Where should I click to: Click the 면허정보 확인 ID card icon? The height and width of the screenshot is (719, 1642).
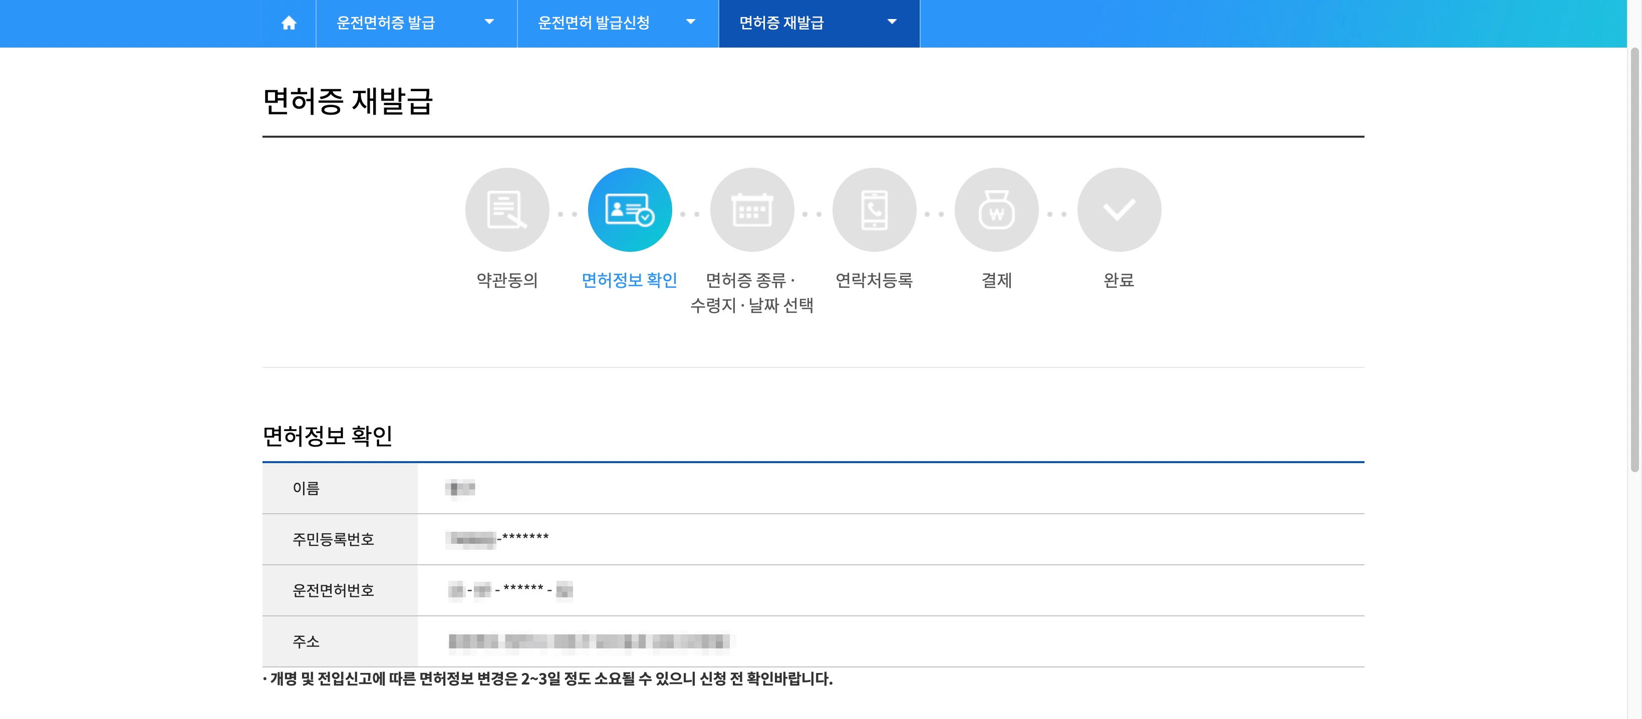[x=629, y=210]
